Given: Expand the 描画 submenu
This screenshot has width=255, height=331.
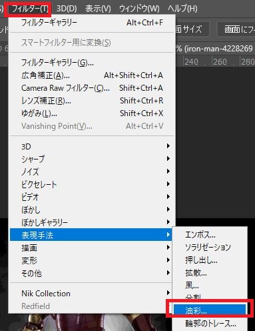Looking at the screenshot, I should pos(91,248).
